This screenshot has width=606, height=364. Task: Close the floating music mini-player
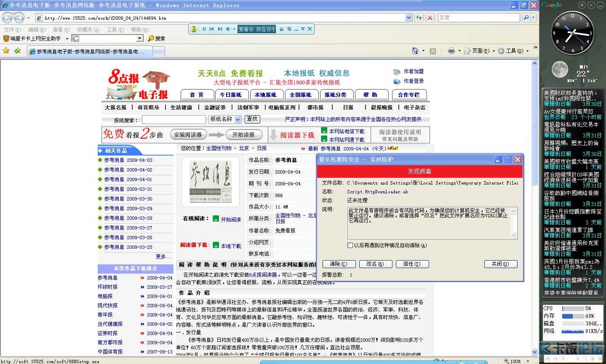coord(310,29)
